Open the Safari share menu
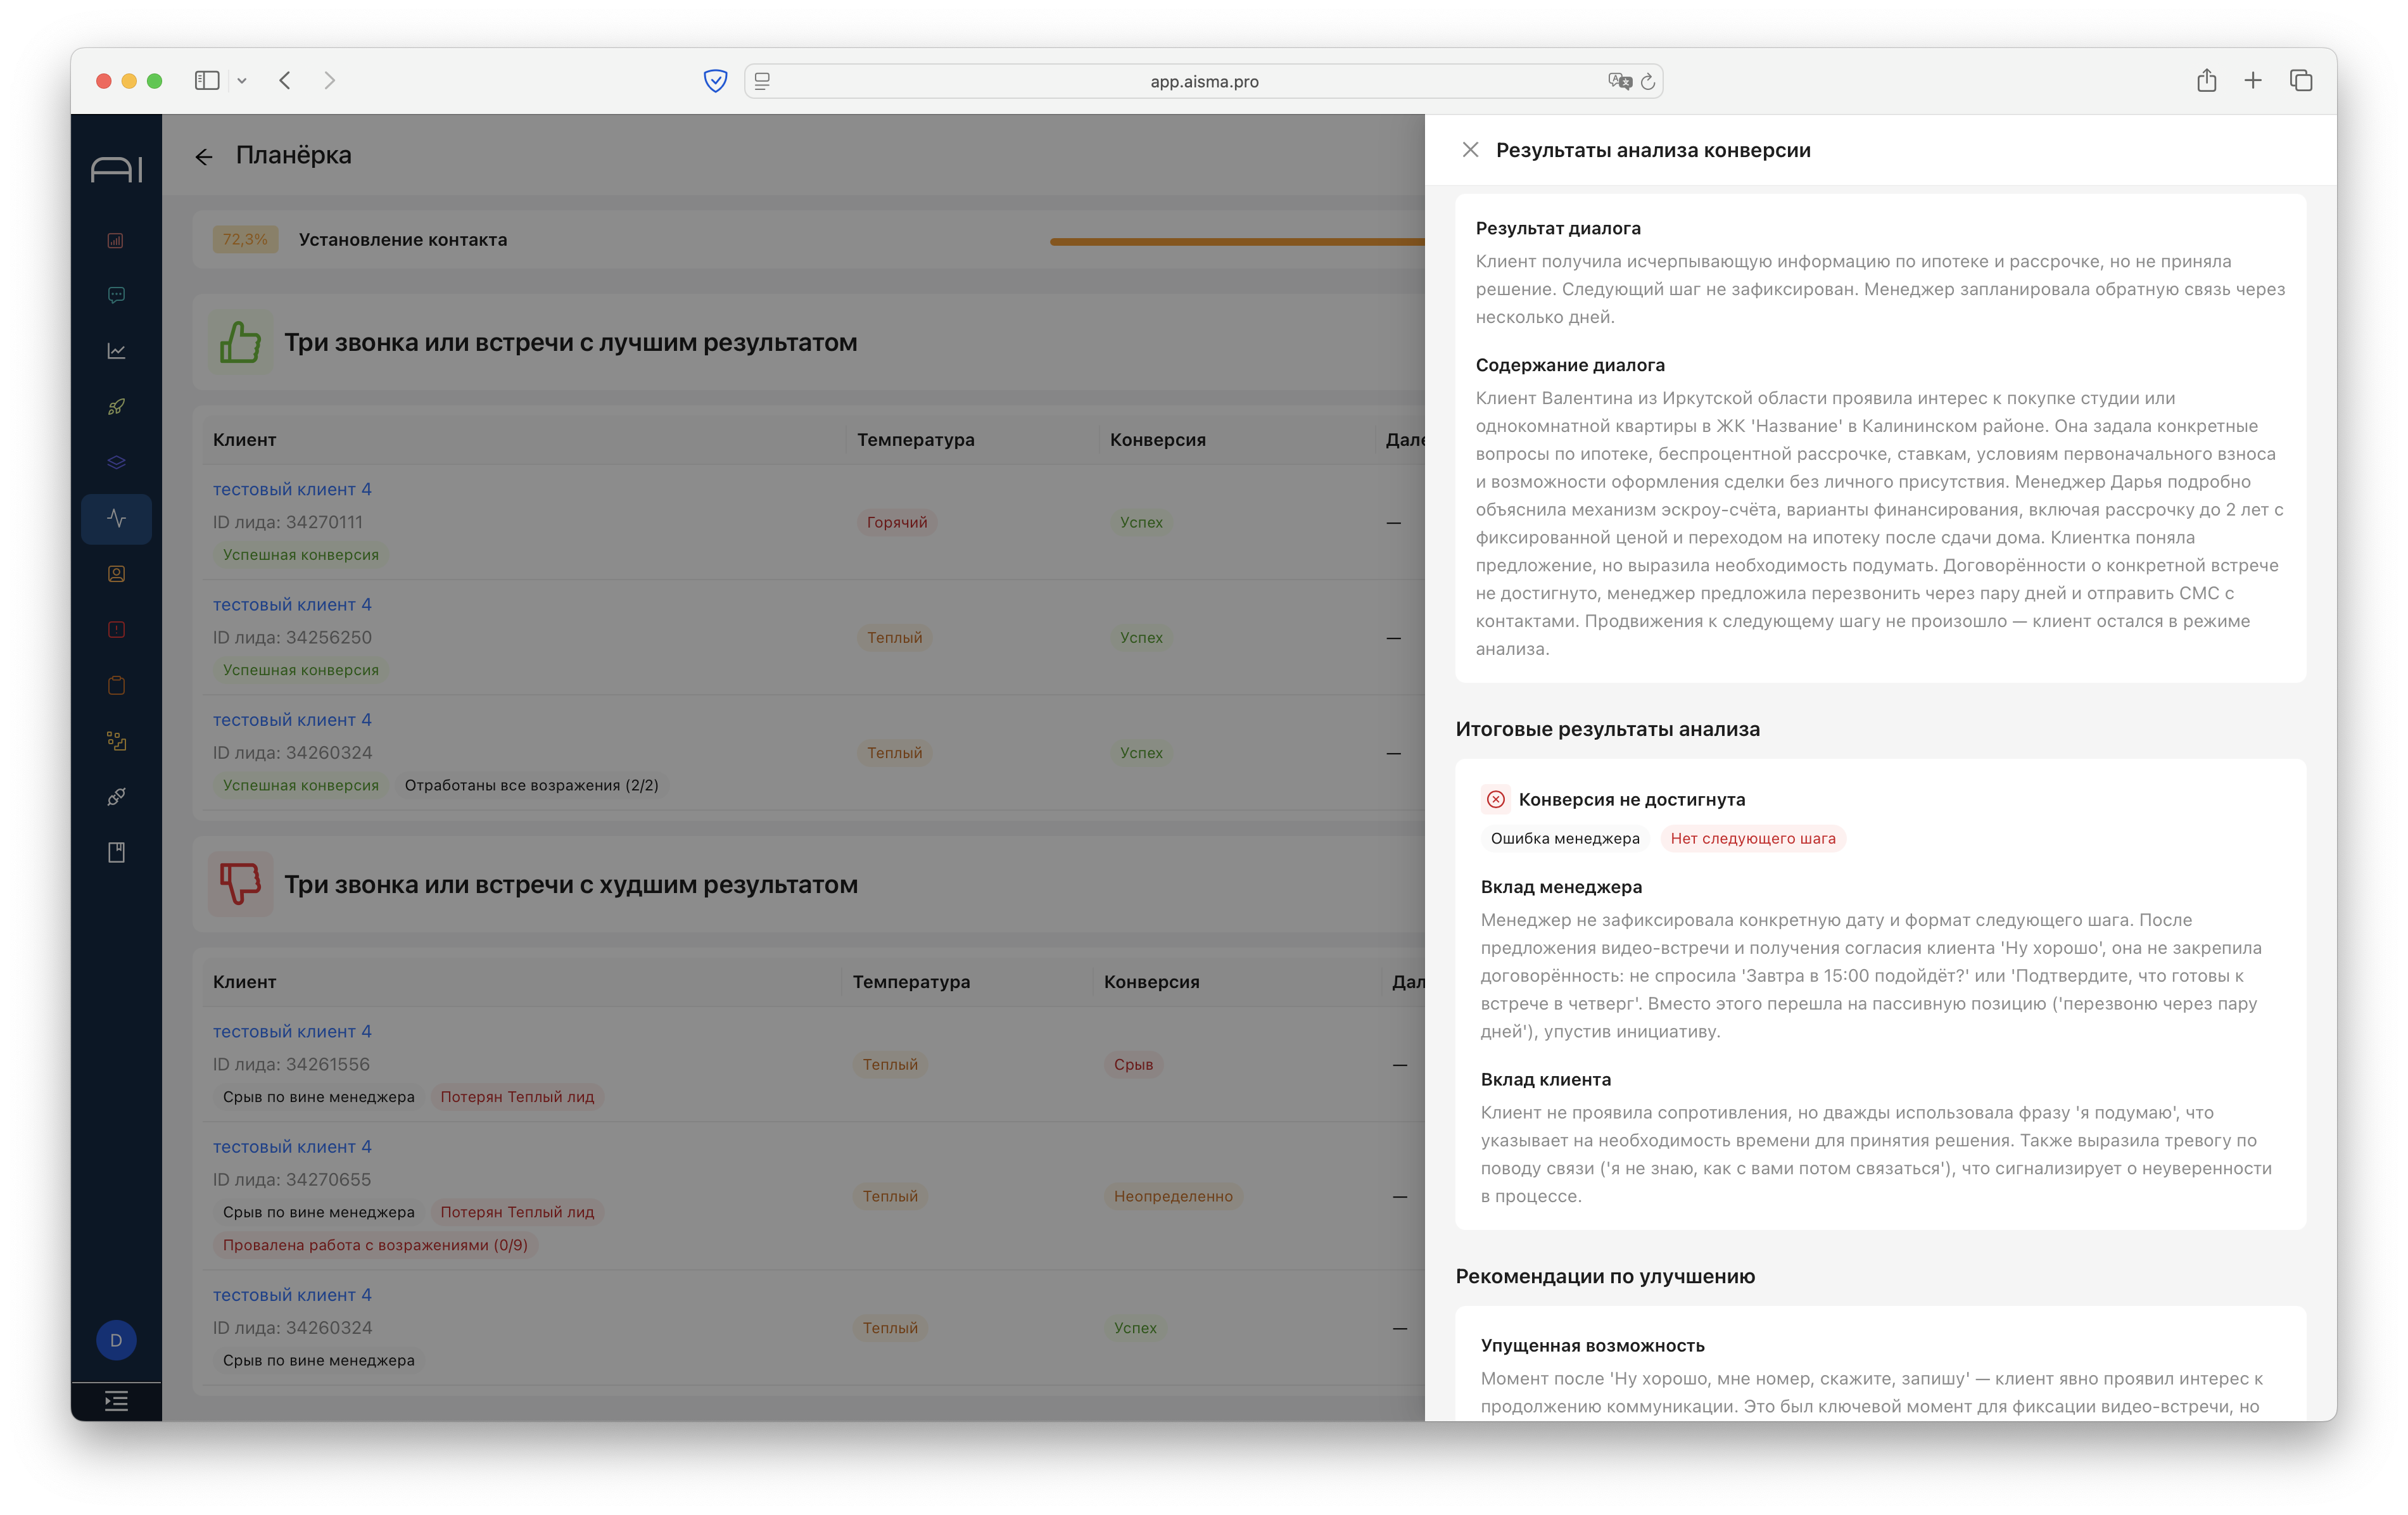This screenshot has height=1515, width=2408. 2206,80
